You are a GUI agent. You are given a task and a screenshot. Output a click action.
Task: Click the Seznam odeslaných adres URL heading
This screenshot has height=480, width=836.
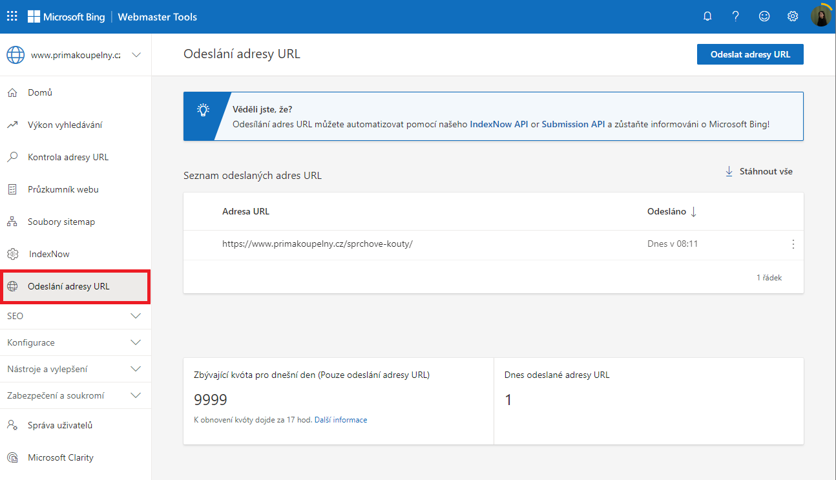click(x=253, y=175)
